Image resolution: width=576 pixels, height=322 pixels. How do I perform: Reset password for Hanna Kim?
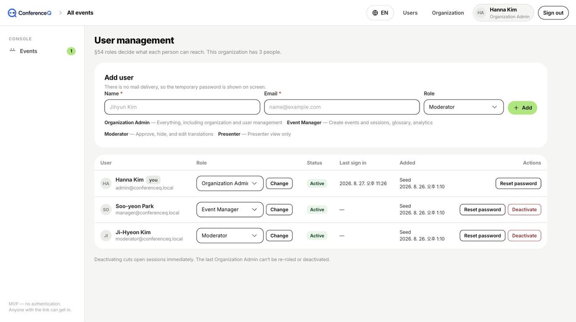coord(518,183)
